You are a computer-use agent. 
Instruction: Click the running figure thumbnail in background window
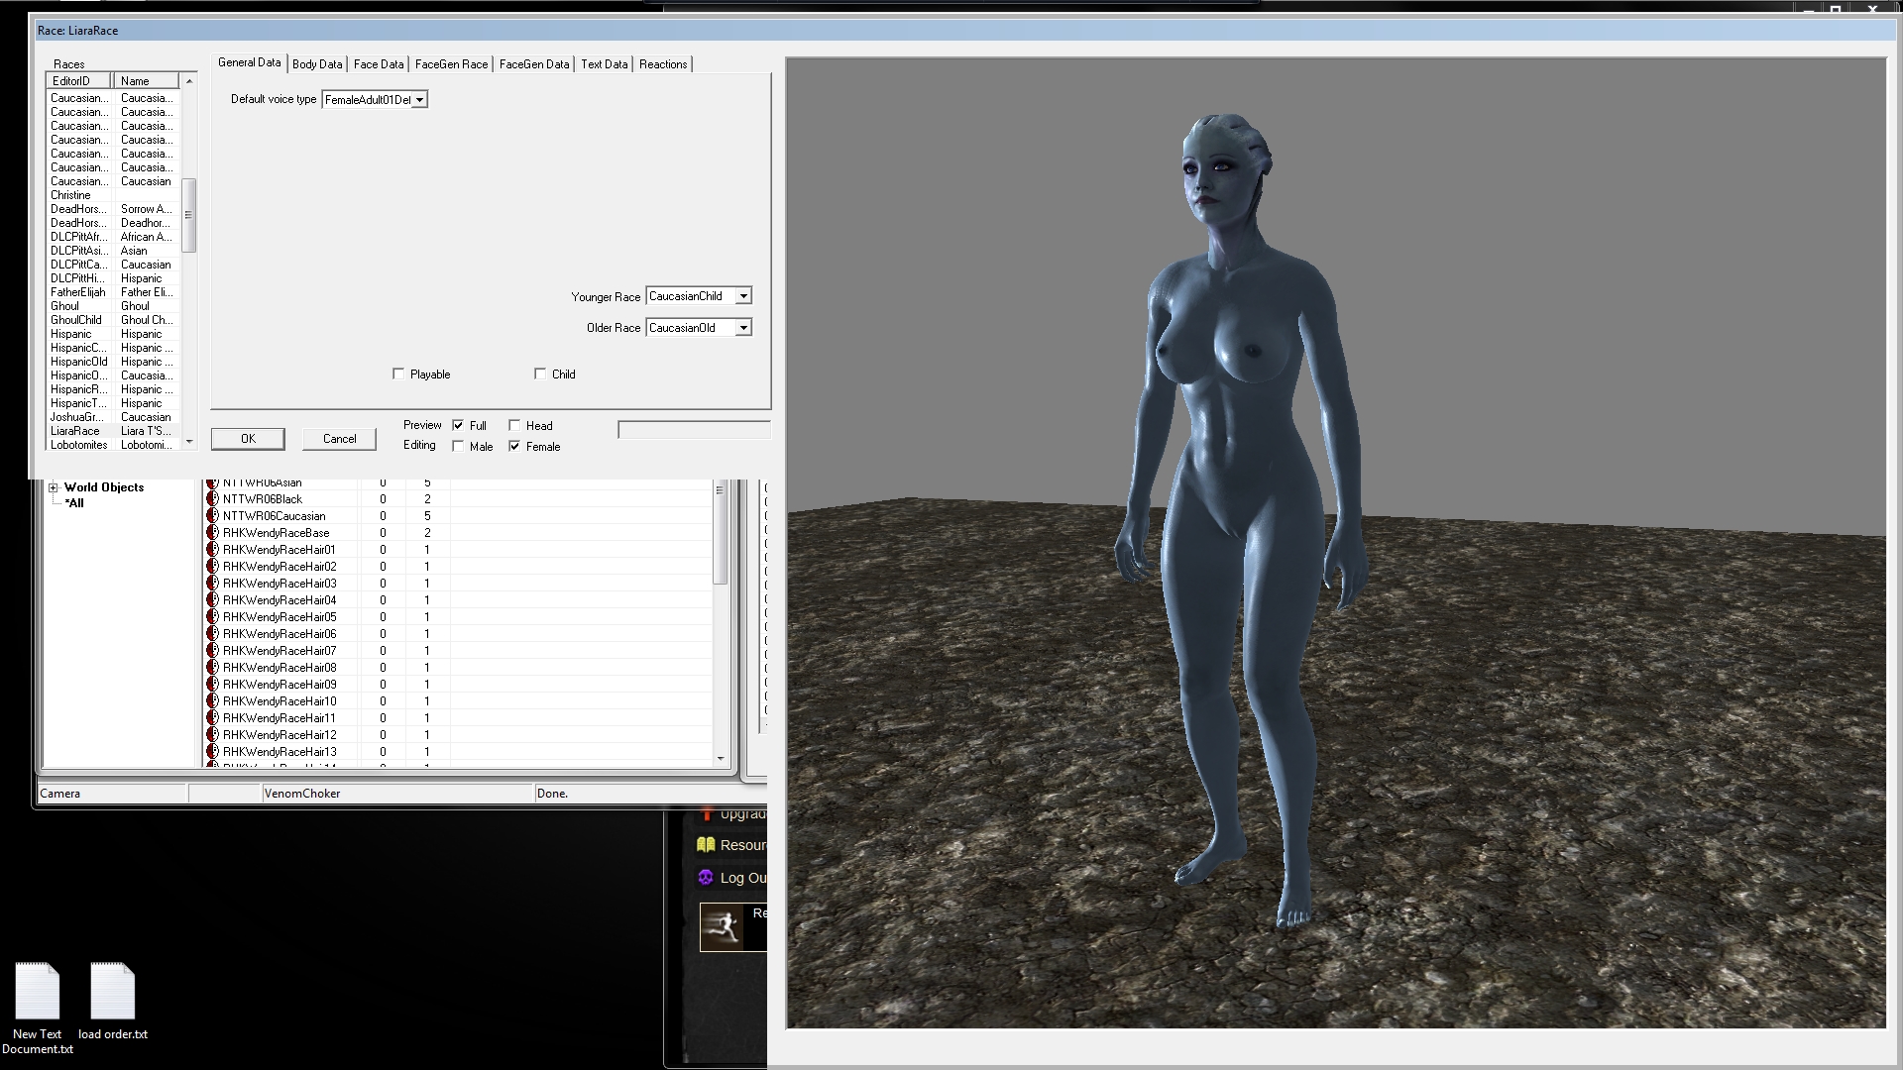click(722, 927)
